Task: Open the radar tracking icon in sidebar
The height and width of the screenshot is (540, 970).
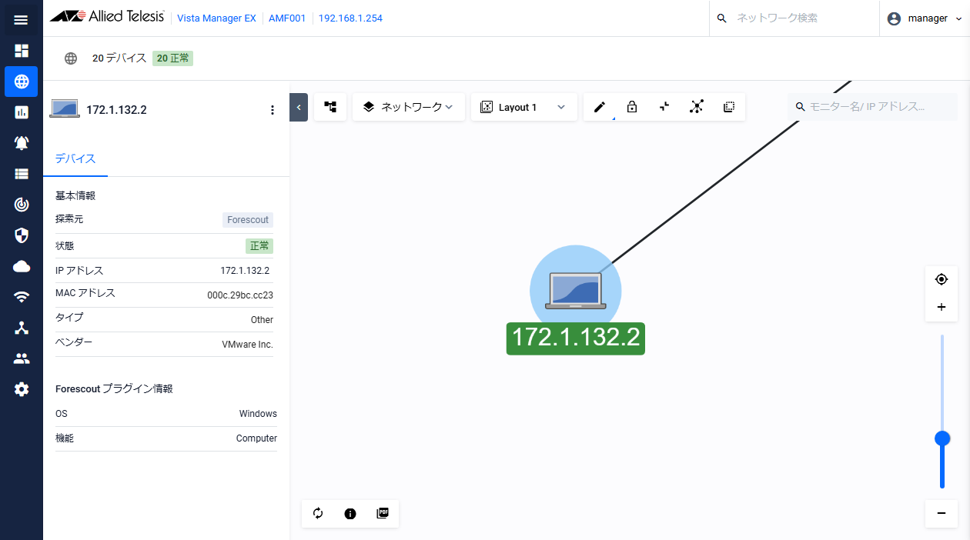Action: click(21, 205)
